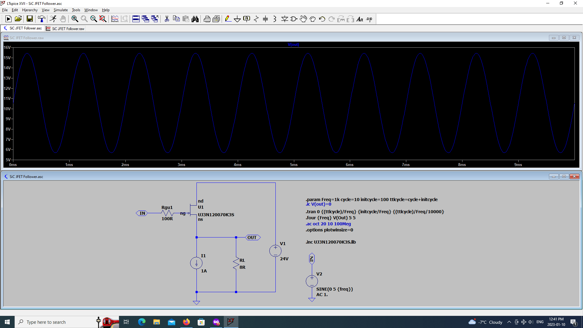Select the .param Freq directive text

372,200
